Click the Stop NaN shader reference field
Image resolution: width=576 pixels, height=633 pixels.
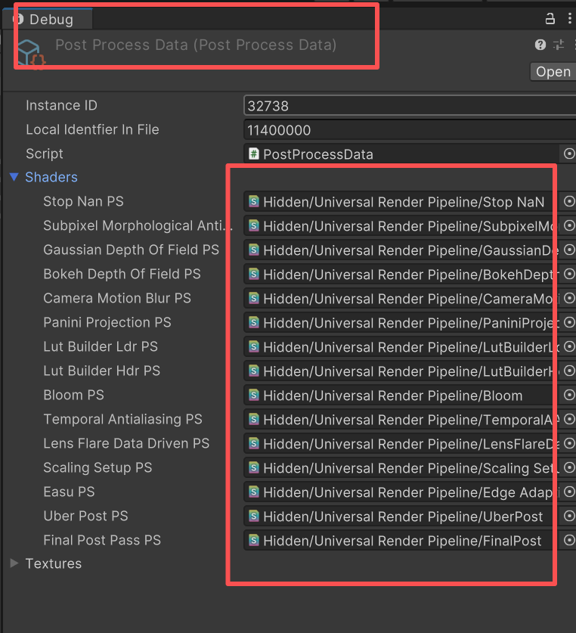[401, 201]
